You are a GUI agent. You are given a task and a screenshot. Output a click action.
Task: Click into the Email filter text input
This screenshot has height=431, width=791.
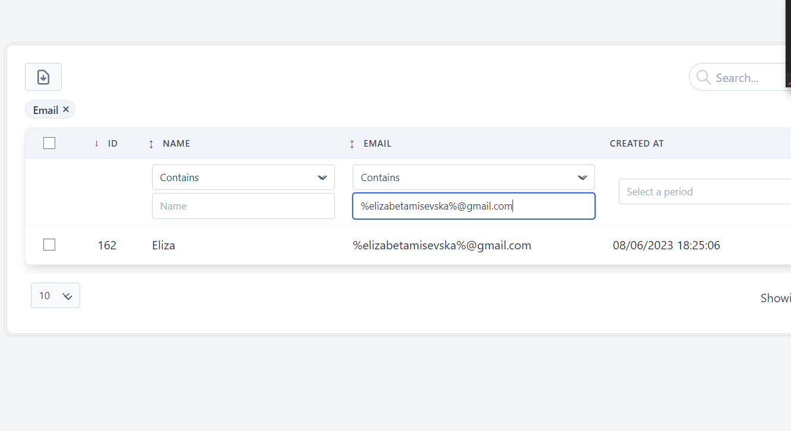coord(473,206)
